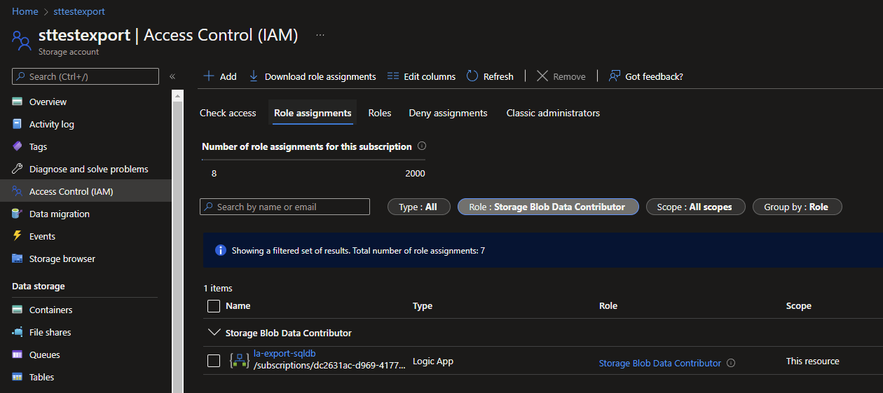The image size is (883, 393).
Task: Switch to the Roles tab
Action: (380, 113)
